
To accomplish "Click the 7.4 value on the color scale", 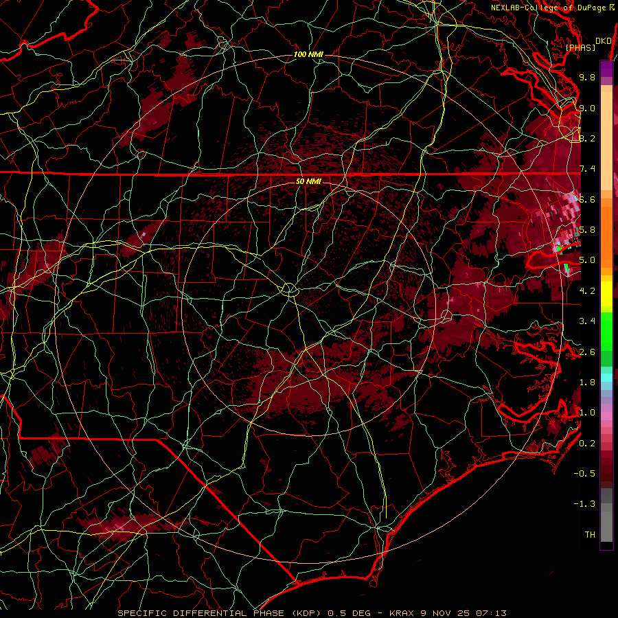I will [587, 169].
